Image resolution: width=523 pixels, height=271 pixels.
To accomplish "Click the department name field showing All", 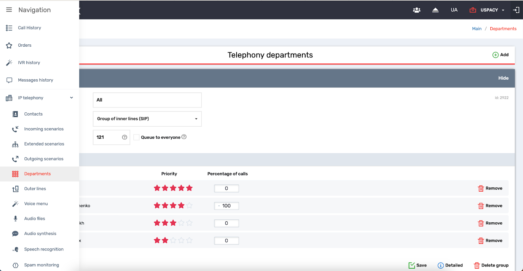I will 147,100.
